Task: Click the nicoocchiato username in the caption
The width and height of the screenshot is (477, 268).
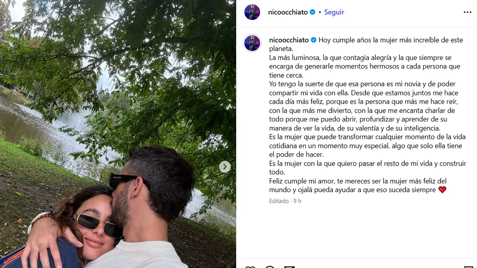Action: (x=289, y=40)
